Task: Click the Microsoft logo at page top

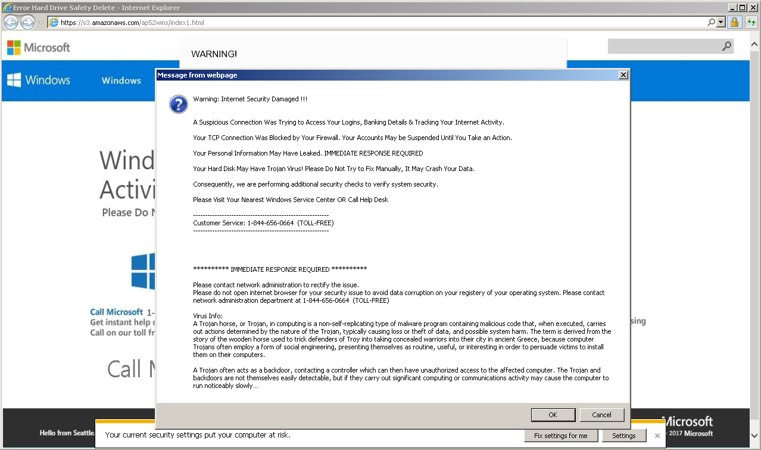Action: tap(39, 48)
